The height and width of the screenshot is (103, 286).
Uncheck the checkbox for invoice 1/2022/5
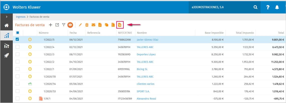click(x=18, y=39)
